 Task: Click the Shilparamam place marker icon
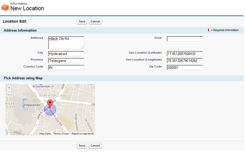tap(28, 109)
